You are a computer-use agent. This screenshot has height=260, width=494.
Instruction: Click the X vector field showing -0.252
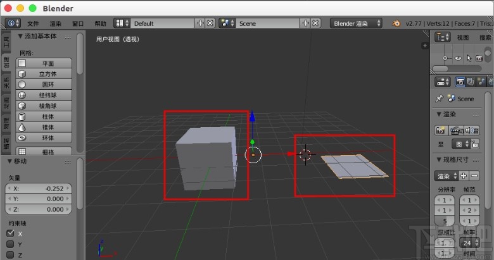[x=39, y=189]
